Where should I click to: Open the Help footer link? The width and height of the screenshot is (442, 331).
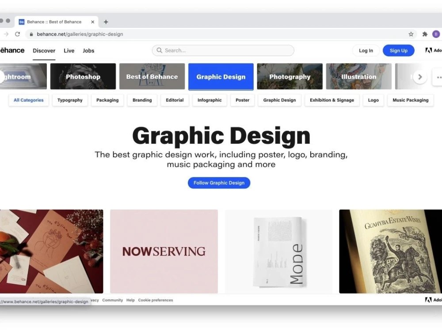click(x=130, y=300)
